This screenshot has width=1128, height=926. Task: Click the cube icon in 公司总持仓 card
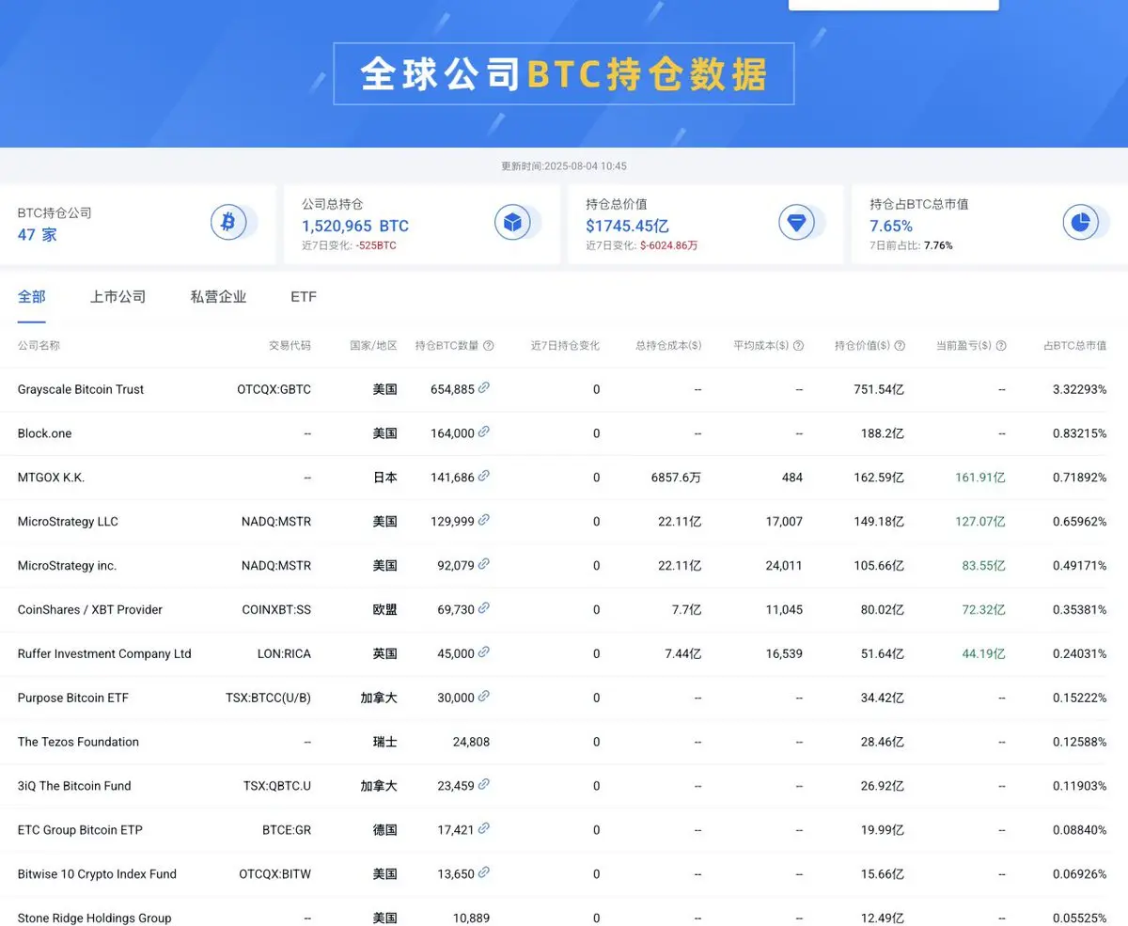point(512,223)
